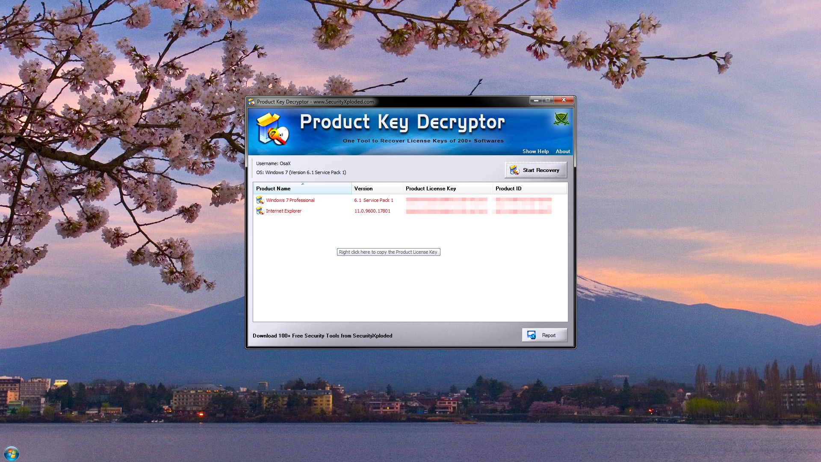821x462 pixels.
Task: Click the Windows 7 Professional product icon
Action: coord(260,200)
